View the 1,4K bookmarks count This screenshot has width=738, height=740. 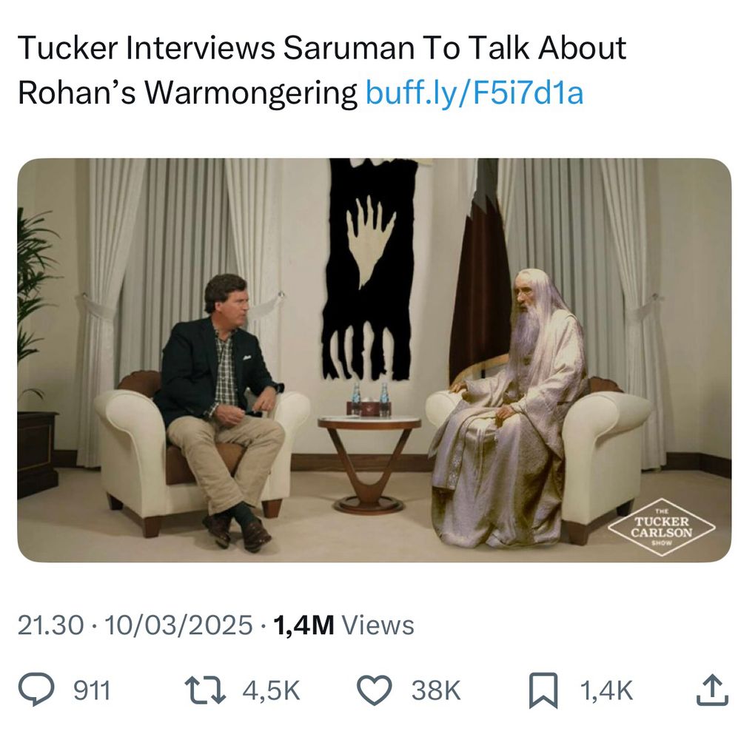pyautogui.click(x=606, y=690)
